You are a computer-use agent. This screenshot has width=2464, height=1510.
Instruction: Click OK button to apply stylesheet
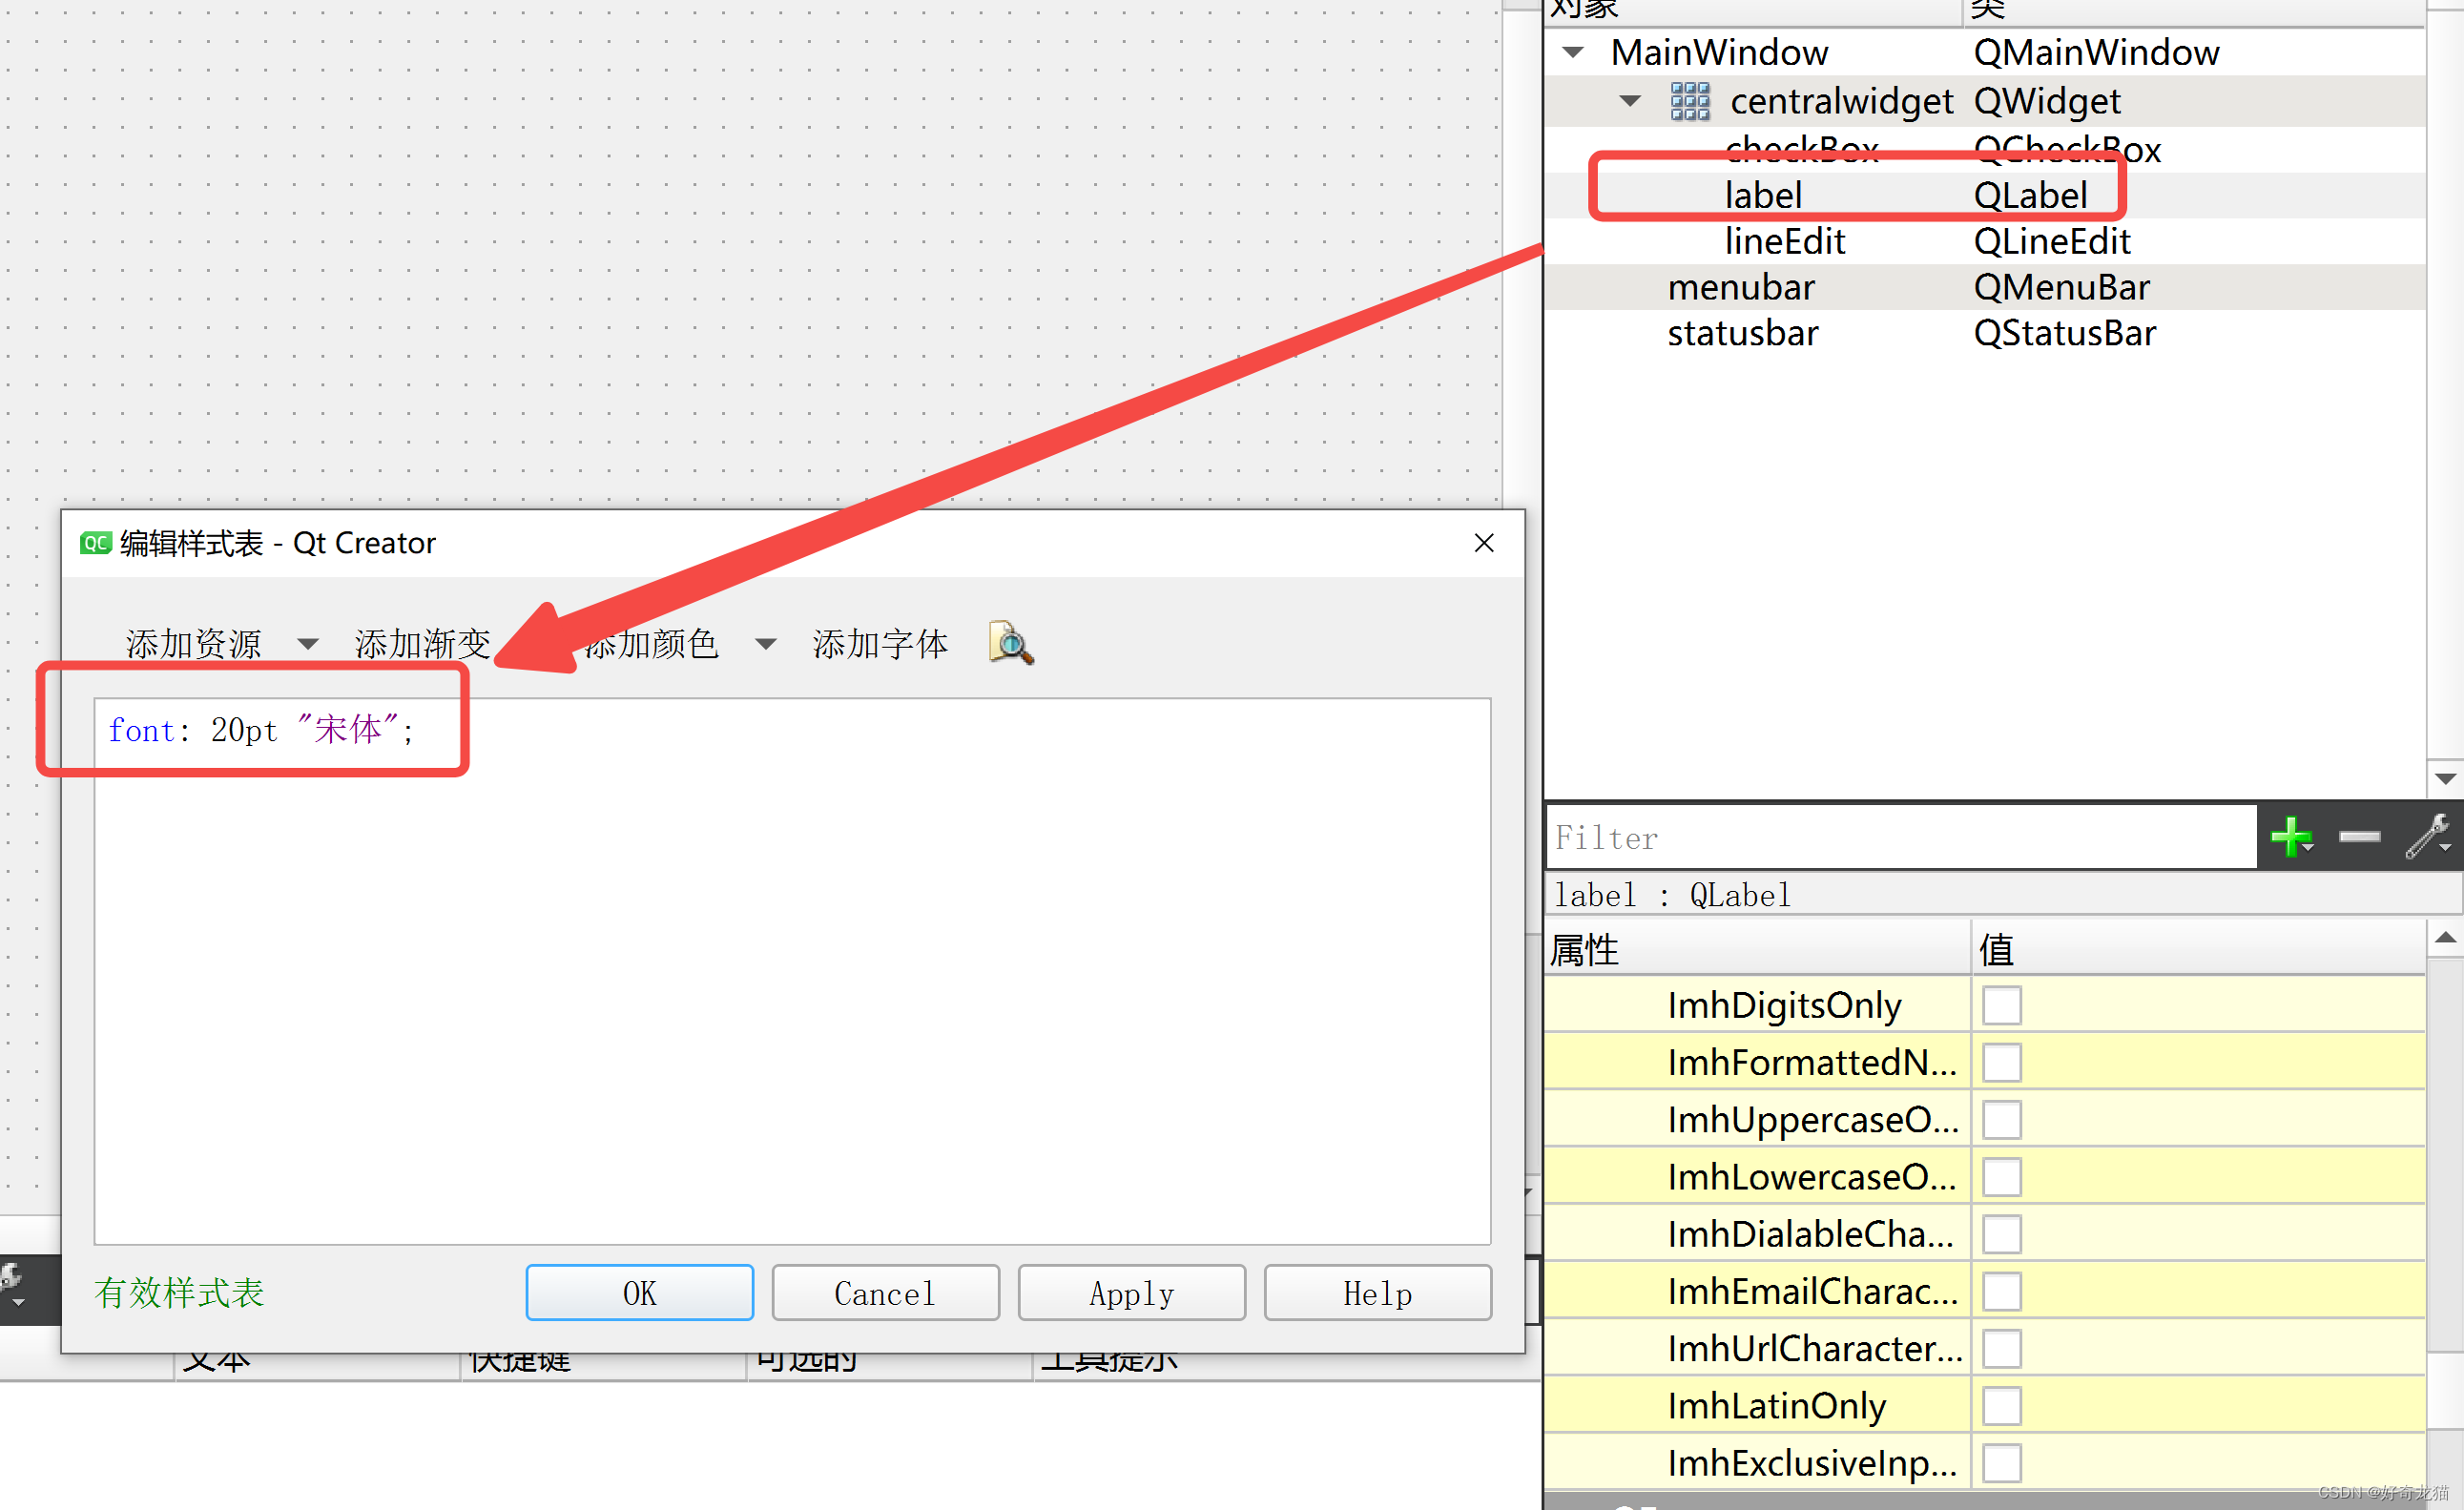tap(641, 1292)
